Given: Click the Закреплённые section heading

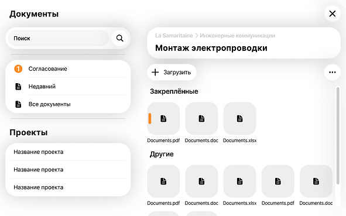Looking at the screenshot, I should 174,91.
